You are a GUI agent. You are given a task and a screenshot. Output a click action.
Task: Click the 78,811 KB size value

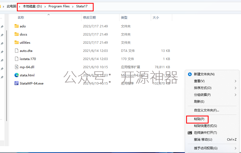tap(162, 67)
